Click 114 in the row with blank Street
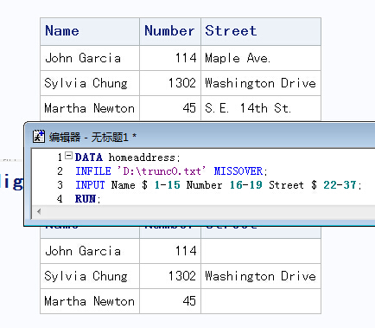 pos(170,251)
